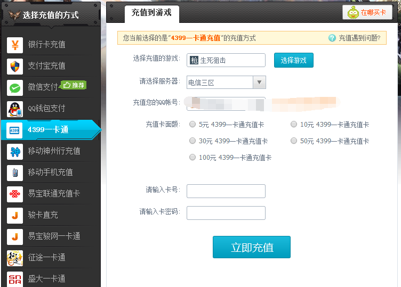This screenshot has width=401, height=287.
Task: Open 在哪买卡 button
Action: 367,12
